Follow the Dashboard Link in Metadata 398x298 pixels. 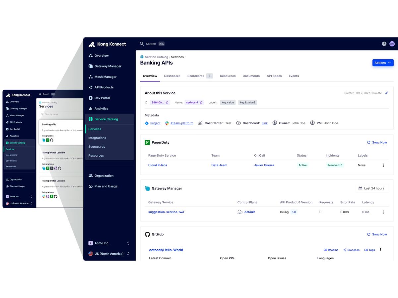click(265, 123)
